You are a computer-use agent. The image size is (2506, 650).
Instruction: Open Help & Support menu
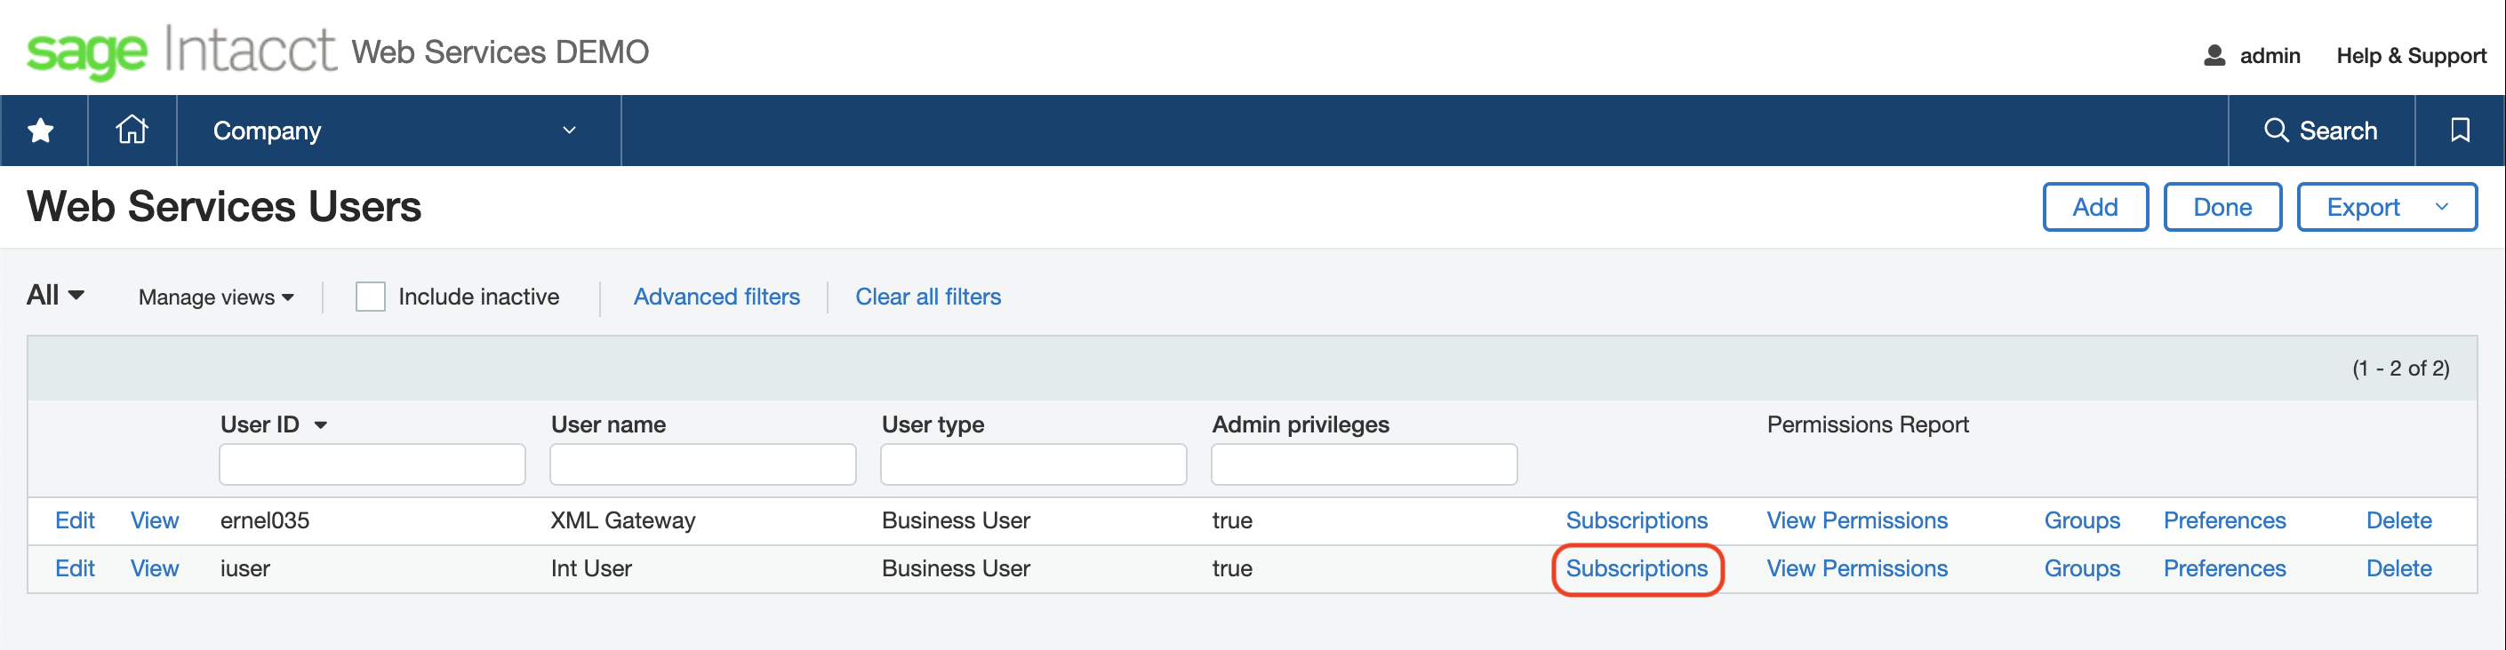pyautogui.click(x=2411, y=55)
